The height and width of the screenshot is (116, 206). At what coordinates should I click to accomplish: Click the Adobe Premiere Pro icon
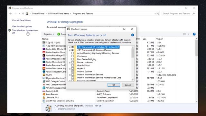pyautogui.click(x=44, y=65)
